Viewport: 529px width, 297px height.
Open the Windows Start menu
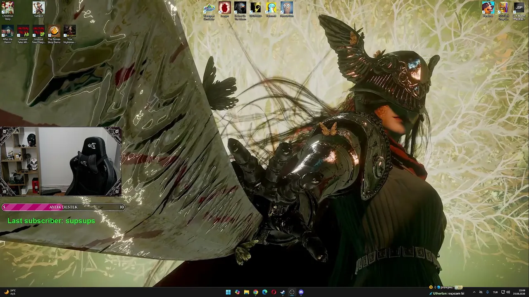[228, 292]
